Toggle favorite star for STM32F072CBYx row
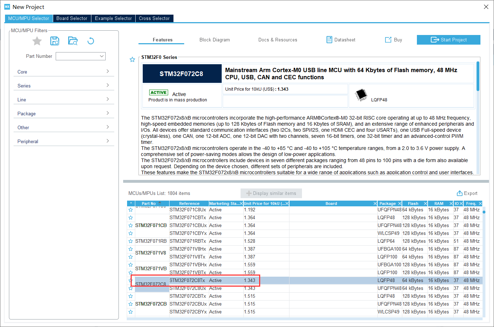The image size is (494, 327). click(x=131, y=312)
